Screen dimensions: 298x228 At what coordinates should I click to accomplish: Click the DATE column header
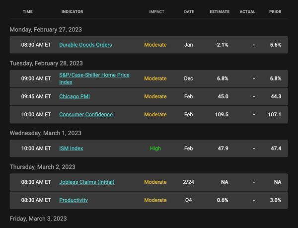[x=189, y=11]
